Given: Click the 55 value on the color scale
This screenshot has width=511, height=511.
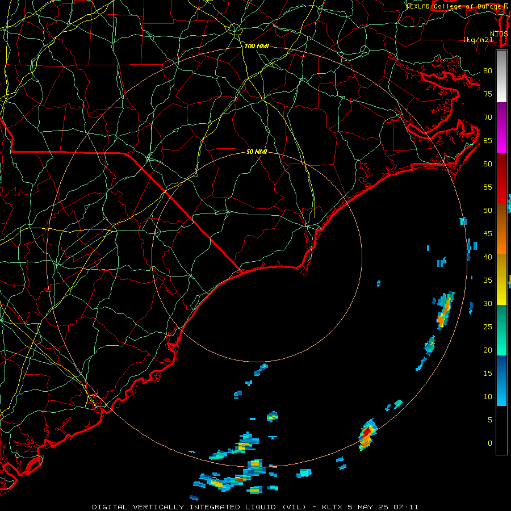Looking at the screenshot, I should pyautogui.click(x=488, y=187).
